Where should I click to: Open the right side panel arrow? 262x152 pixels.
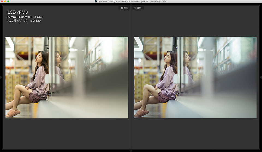pyautogui.click(x=261, y=78)
